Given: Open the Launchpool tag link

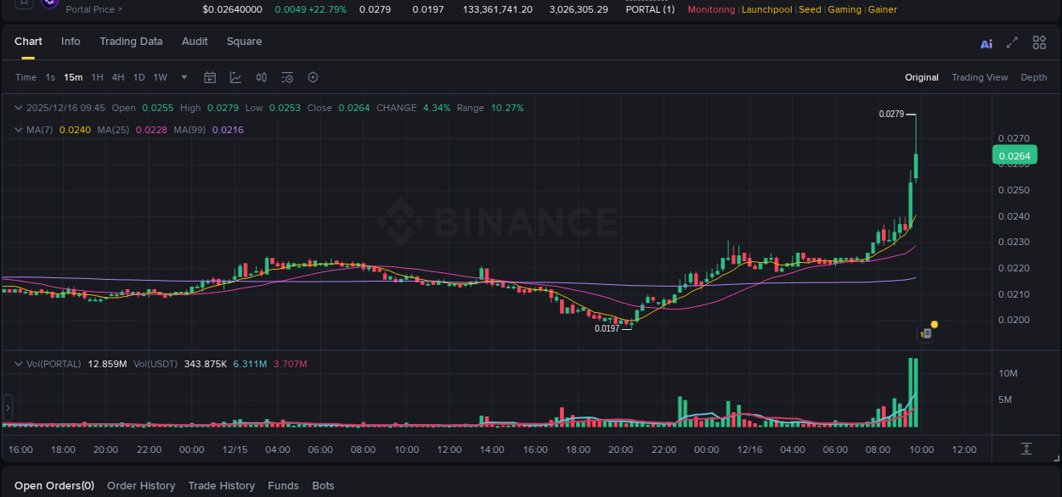Looking at the screenshot, I should tap(766, 9).
